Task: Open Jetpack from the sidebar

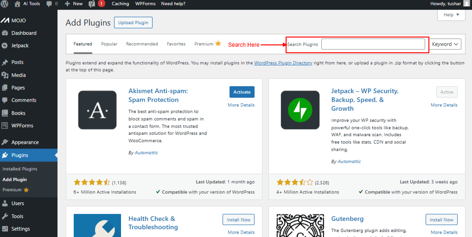Action: tap(20, 46)
